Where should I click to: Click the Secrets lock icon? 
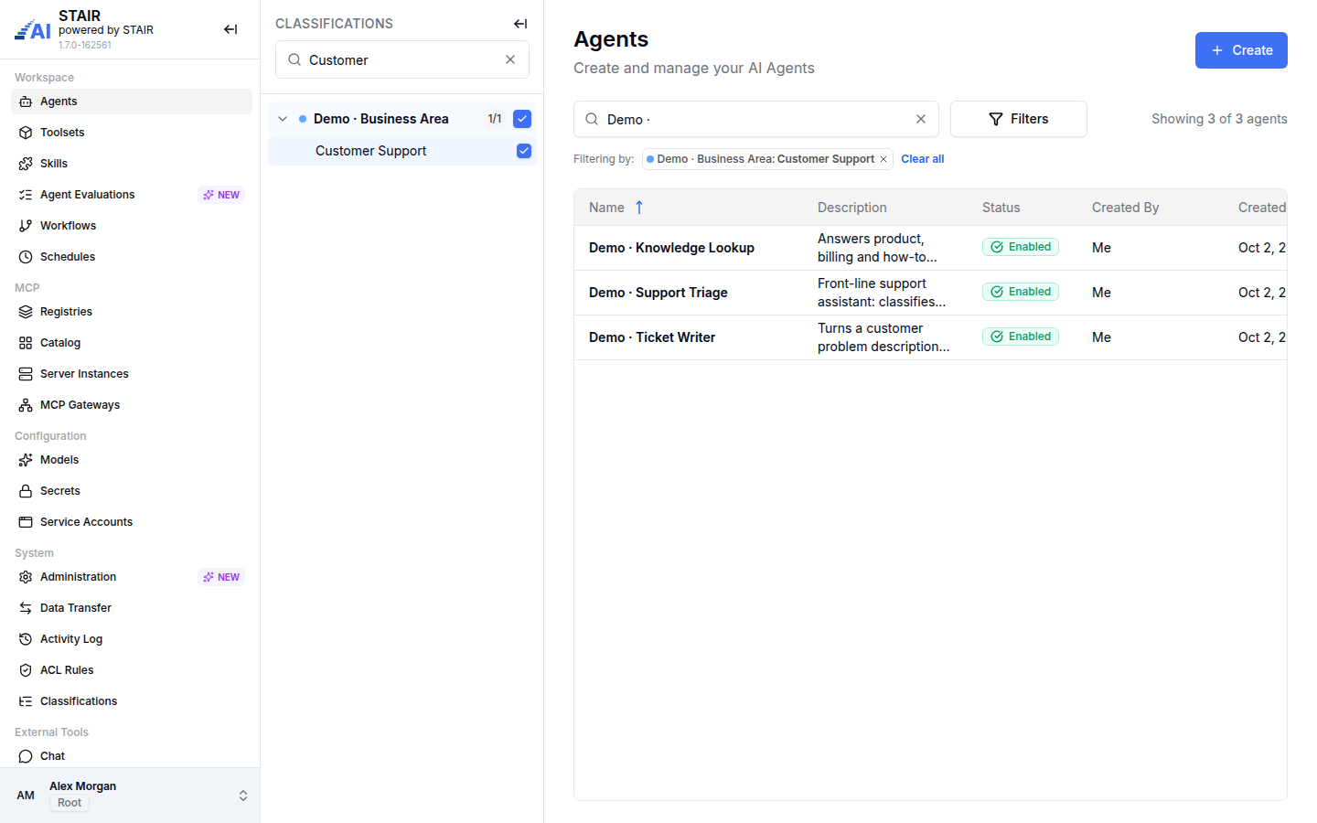point(26,491)
